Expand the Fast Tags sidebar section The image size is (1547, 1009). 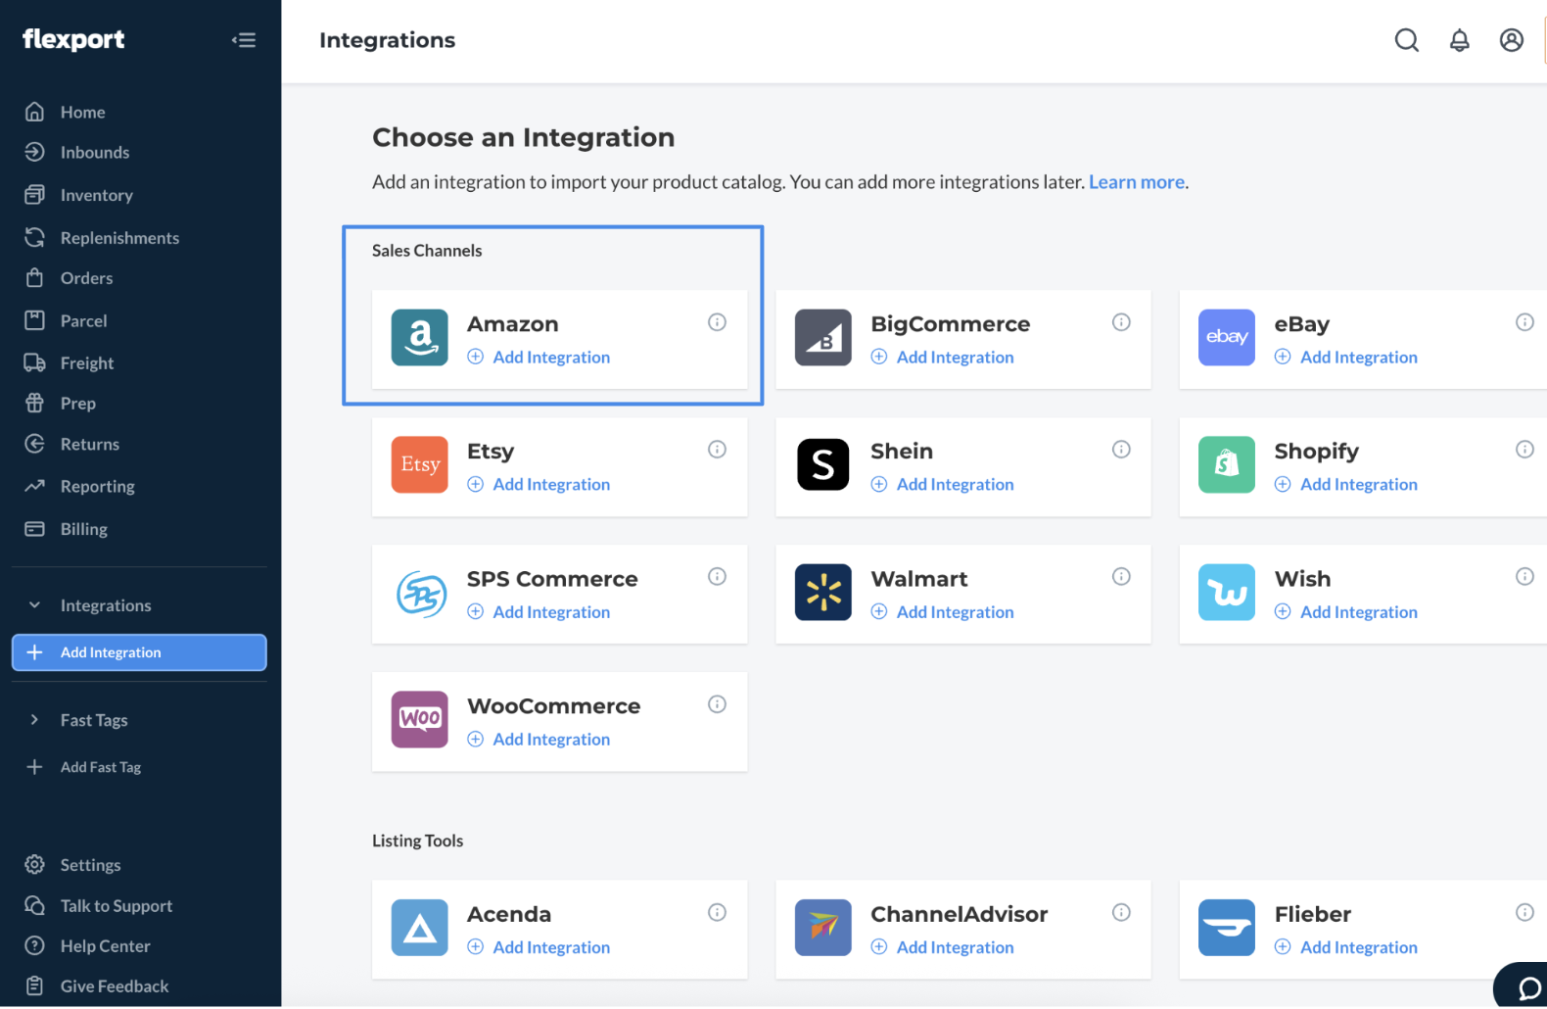(x=35, y=720)
